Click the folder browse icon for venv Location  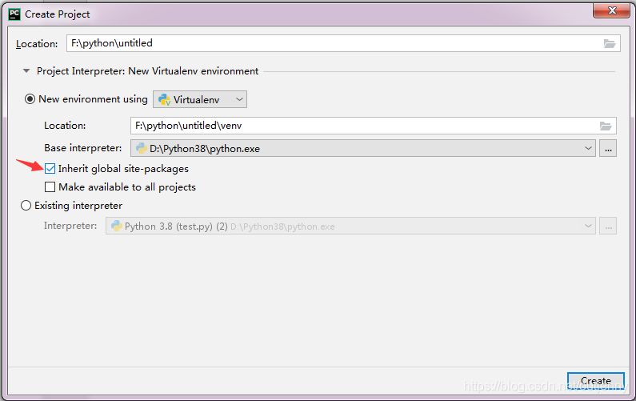tap(606, 126)
